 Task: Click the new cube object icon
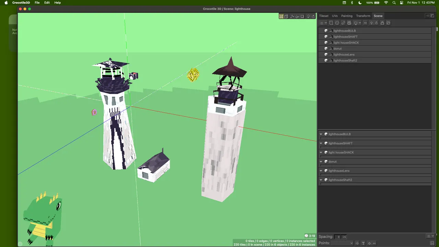coord(337,23)
